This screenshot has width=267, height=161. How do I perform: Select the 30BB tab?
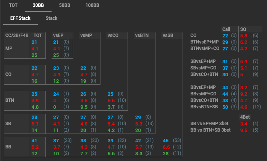point(38,6)
